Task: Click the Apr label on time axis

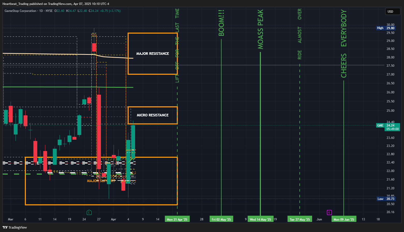Action: [x=113, y=219]
